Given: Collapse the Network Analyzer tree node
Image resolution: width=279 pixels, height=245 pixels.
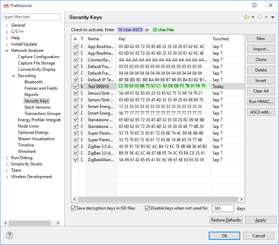Looking at the screenshot, I should (x=7, y=50).
